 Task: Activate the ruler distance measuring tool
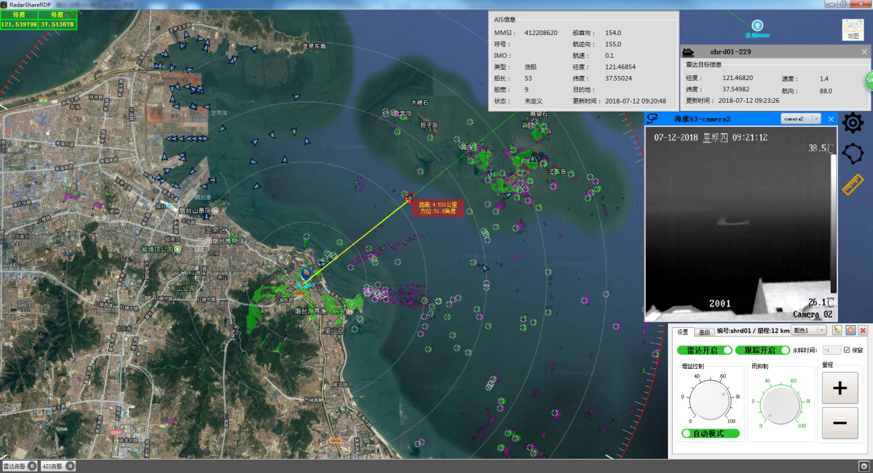point(852,184)
